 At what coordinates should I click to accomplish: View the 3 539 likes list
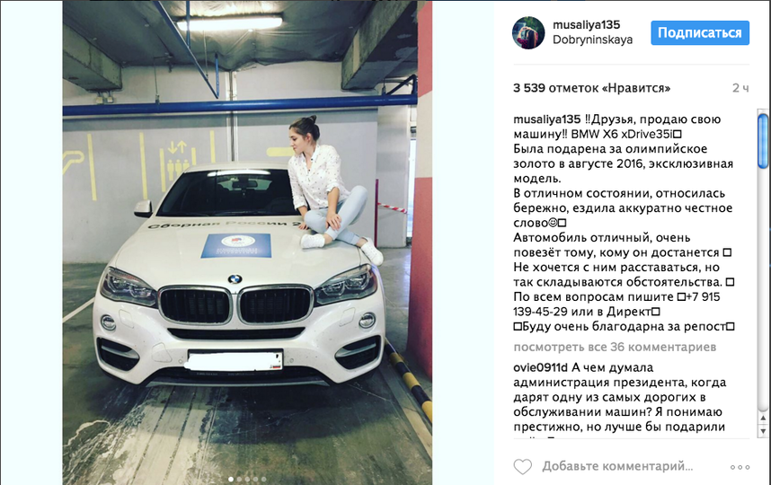(x=591, y=88)
